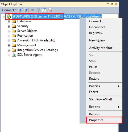Image resolution: width=128 pixels, height=132 pixels.
Task: Expand the AlwaysOn High Availability node
Action: [x=9, y=41]
